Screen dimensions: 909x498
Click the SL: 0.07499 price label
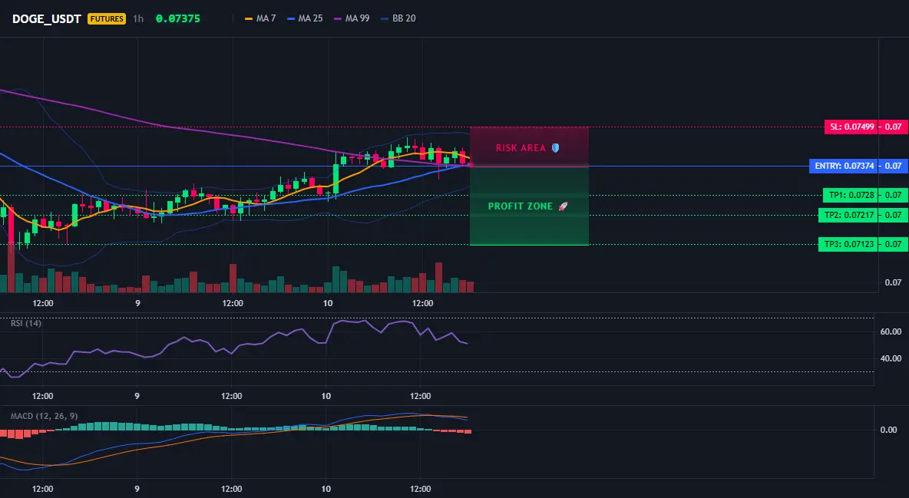click(851, 127)
